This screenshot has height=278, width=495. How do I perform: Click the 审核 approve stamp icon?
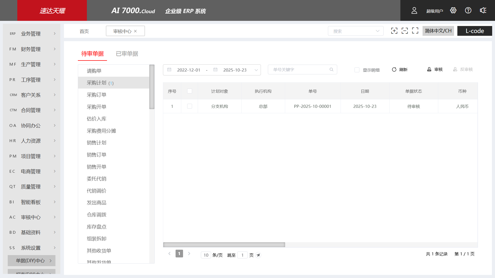pos(429,69)
